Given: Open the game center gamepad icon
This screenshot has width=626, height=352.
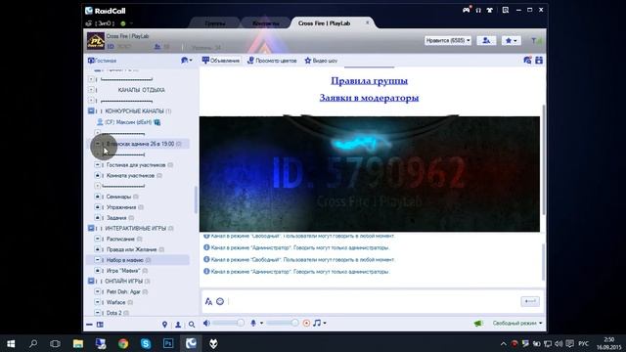Looking at the screenshot, I should click(467, 10).
